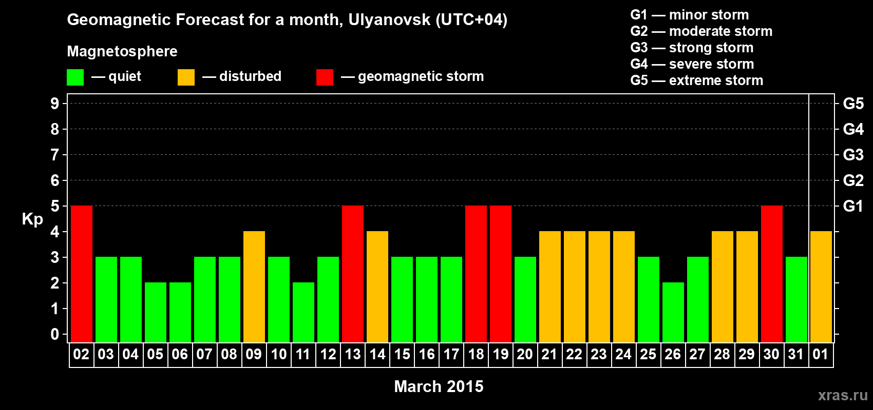
Task: Click the Kp axis label
Action: pos(32,219)
